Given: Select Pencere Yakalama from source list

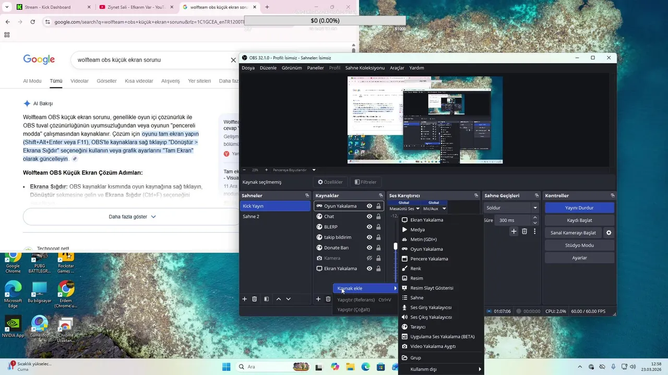Looking at the screenshot, I should (442, 259).
